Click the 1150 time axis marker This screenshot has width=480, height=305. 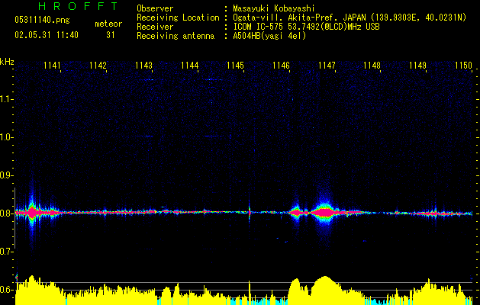pyautogui.click(x=463, y=66)
